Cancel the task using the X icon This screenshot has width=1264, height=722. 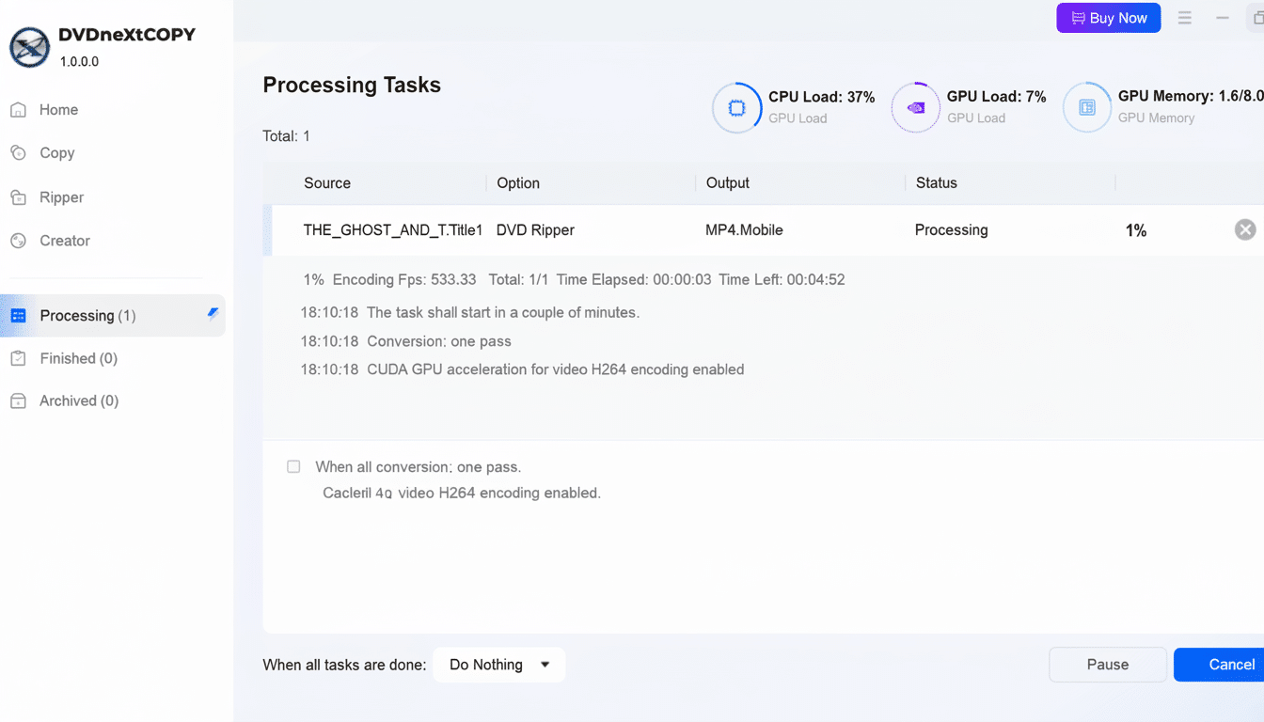tap(1244, 228)
